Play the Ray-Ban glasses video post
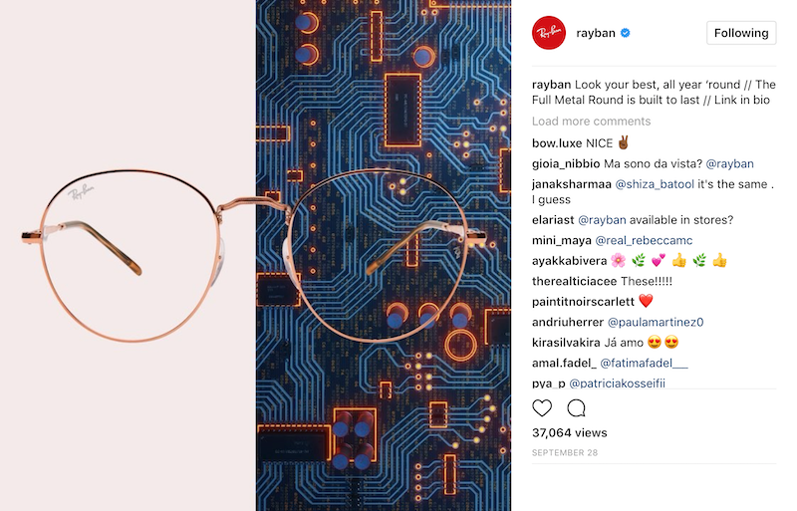This screenshot has height=511, width=797. pyautogui.click(x=255, y=255)
